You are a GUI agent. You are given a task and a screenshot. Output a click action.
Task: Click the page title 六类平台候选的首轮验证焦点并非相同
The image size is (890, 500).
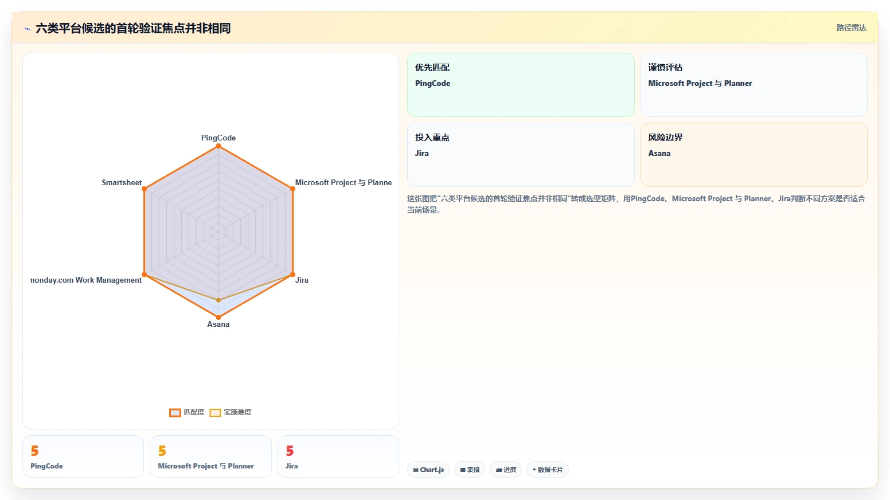click(133, 28)
